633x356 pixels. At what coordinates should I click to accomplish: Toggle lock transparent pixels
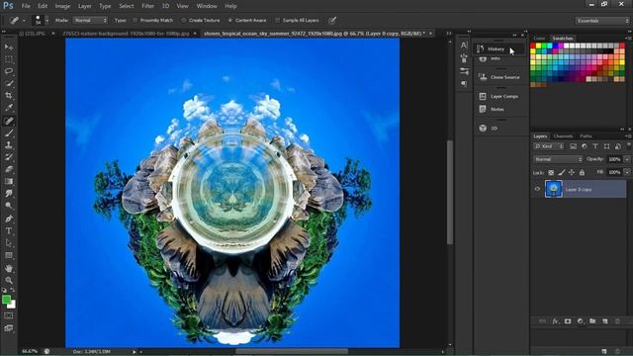551,172
